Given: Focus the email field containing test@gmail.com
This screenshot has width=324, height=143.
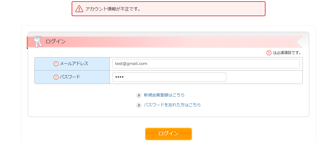Looking at the screenshot, I should point(206,64).
